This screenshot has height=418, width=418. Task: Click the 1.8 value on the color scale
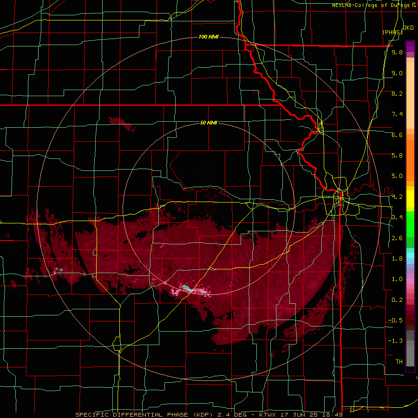point(397,259)
